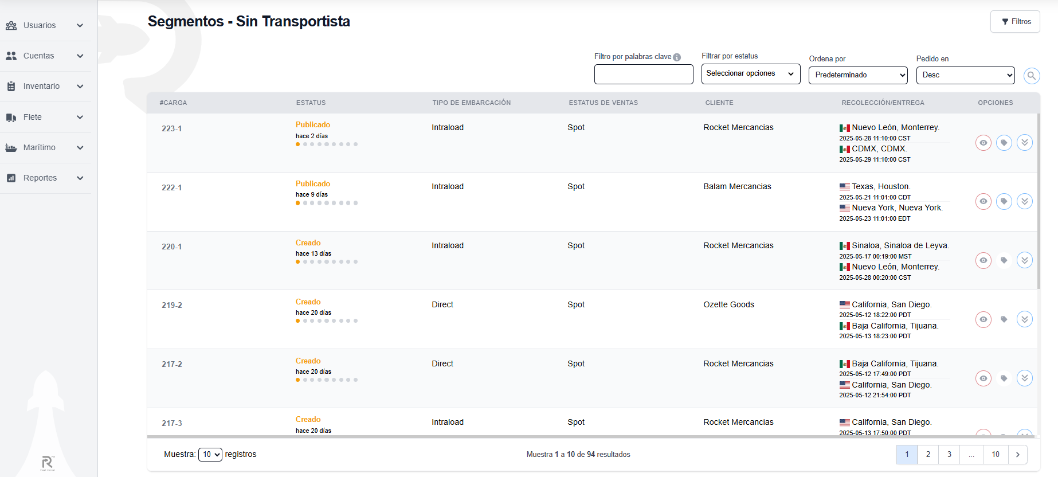Go to results page 3
The image size is (1058, 477).
click(x=949, y=455)
